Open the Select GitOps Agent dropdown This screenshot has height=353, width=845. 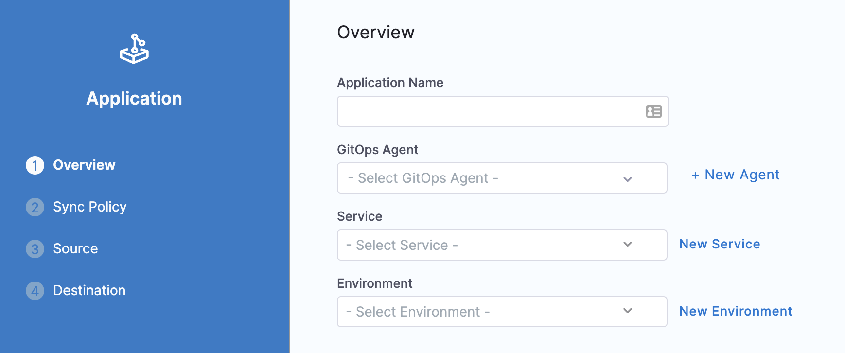(x=502, y=178)
